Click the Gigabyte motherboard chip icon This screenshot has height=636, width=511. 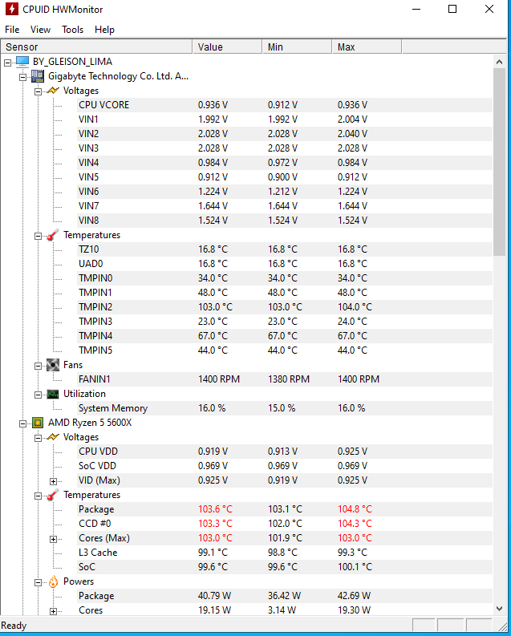(x=38, y=76)
